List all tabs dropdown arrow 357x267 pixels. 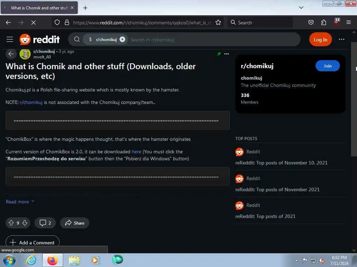[x=301, y=8]
